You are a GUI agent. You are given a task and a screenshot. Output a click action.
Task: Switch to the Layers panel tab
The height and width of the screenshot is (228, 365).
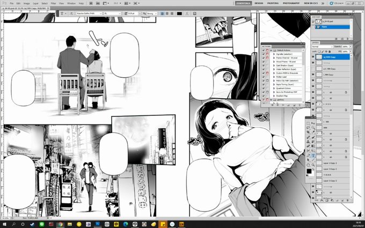[316, 42]
